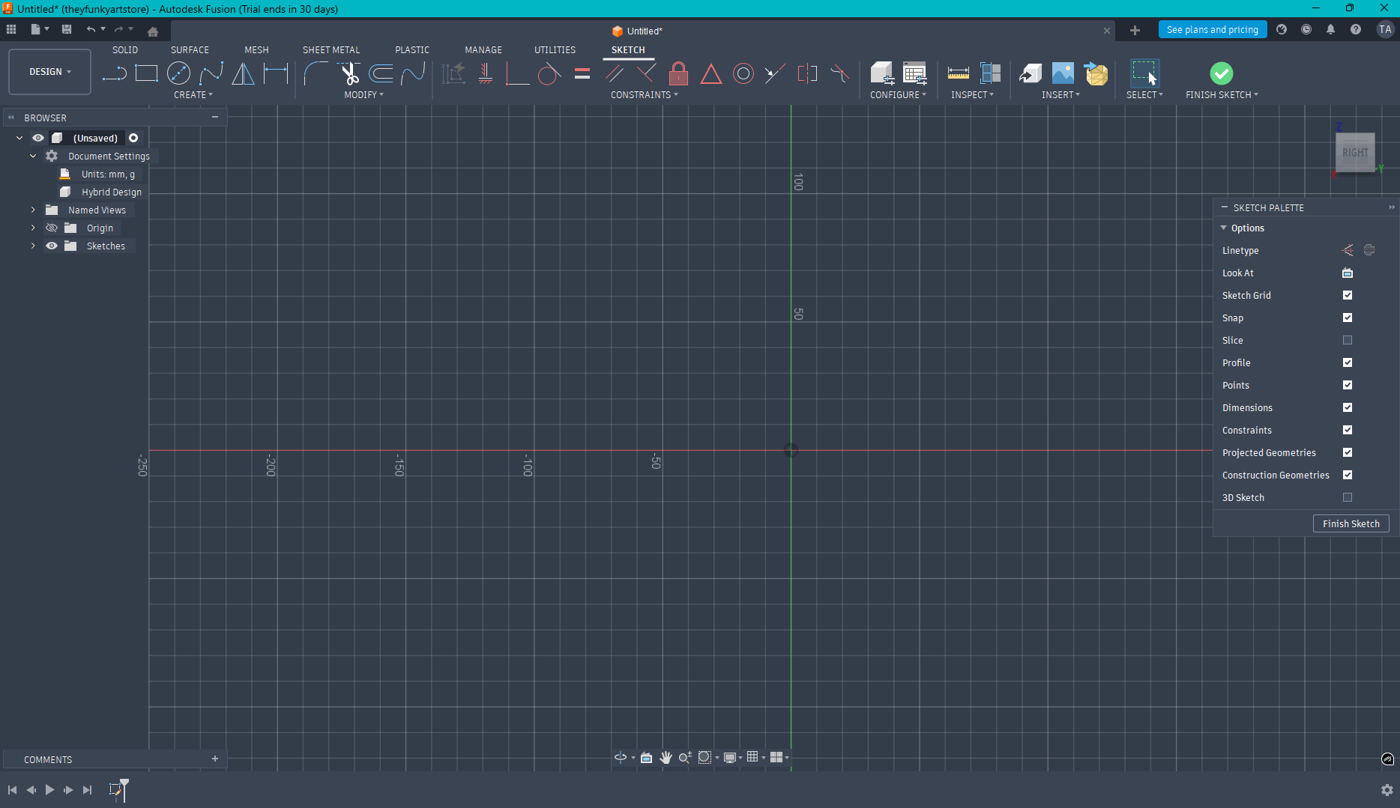Select the Offset modify tool
The width and height of the screenshot is (1400, 808).
tap(381, 73)
